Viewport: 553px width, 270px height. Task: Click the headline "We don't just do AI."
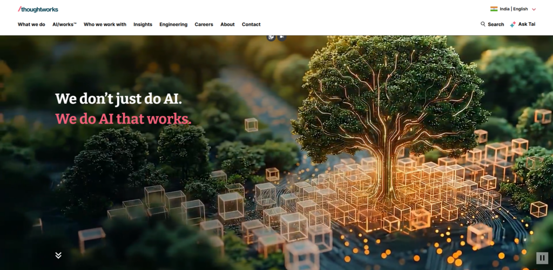(118, 99)
